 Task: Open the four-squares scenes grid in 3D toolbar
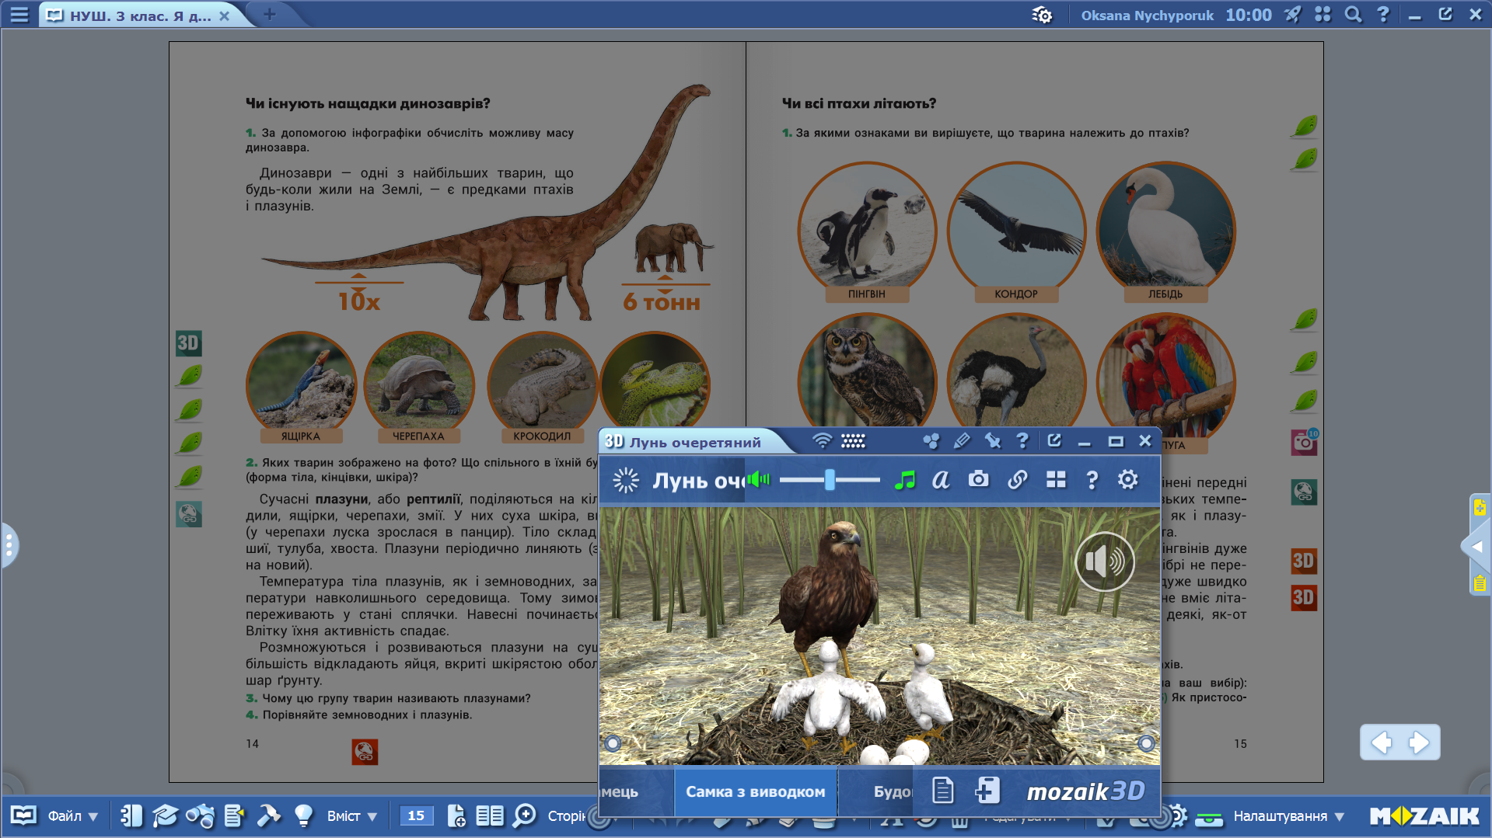pyautogui.click(x=1056, y=480)
